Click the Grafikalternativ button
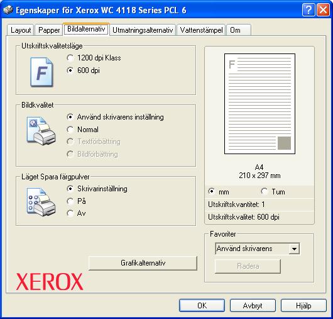The width and height of the screenshot is (333, 319). pos(143,263)
